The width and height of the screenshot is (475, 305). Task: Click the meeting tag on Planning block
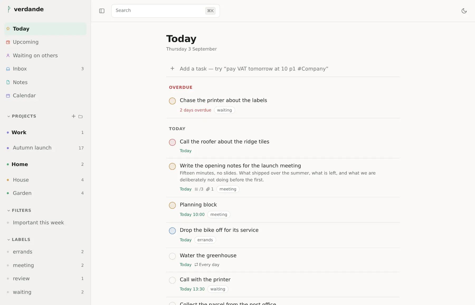click(219, 215)
